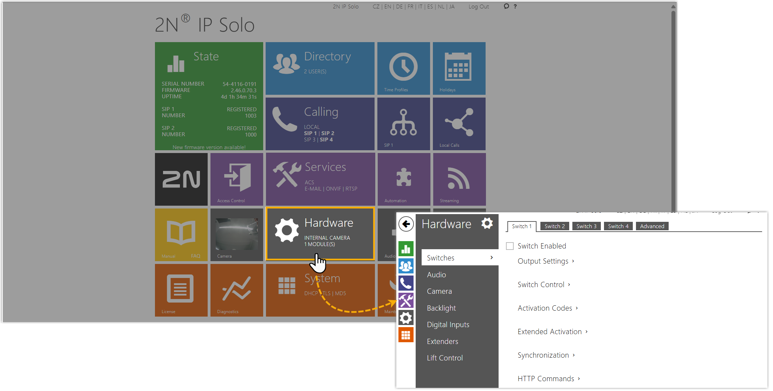Open the Time Profiles clock tile
The height and width of the screenshot is (391, 773).
tap(403, 68)
